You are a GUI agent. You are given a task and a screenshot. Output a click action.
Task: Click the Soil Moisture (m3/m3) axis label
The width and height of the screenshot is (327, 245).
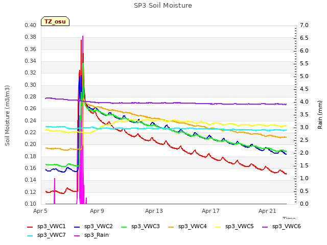pyautogui.click(x=8, y=115)
